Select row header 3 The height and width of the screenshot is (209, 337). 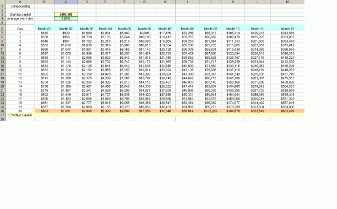coord(3,15)
